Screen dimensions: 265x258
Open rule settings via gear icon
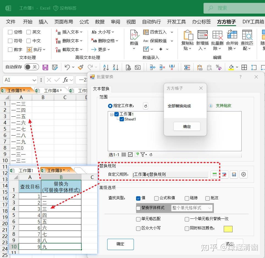coord(243,174)
